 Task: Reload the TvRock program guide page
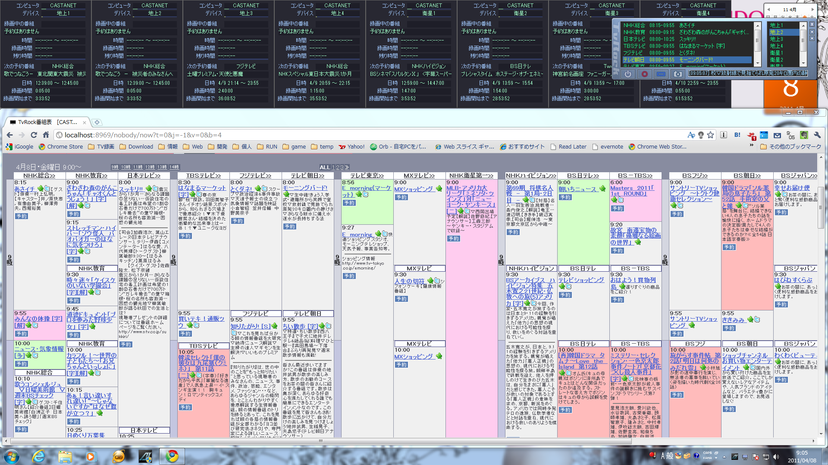[x=34, y=135]
